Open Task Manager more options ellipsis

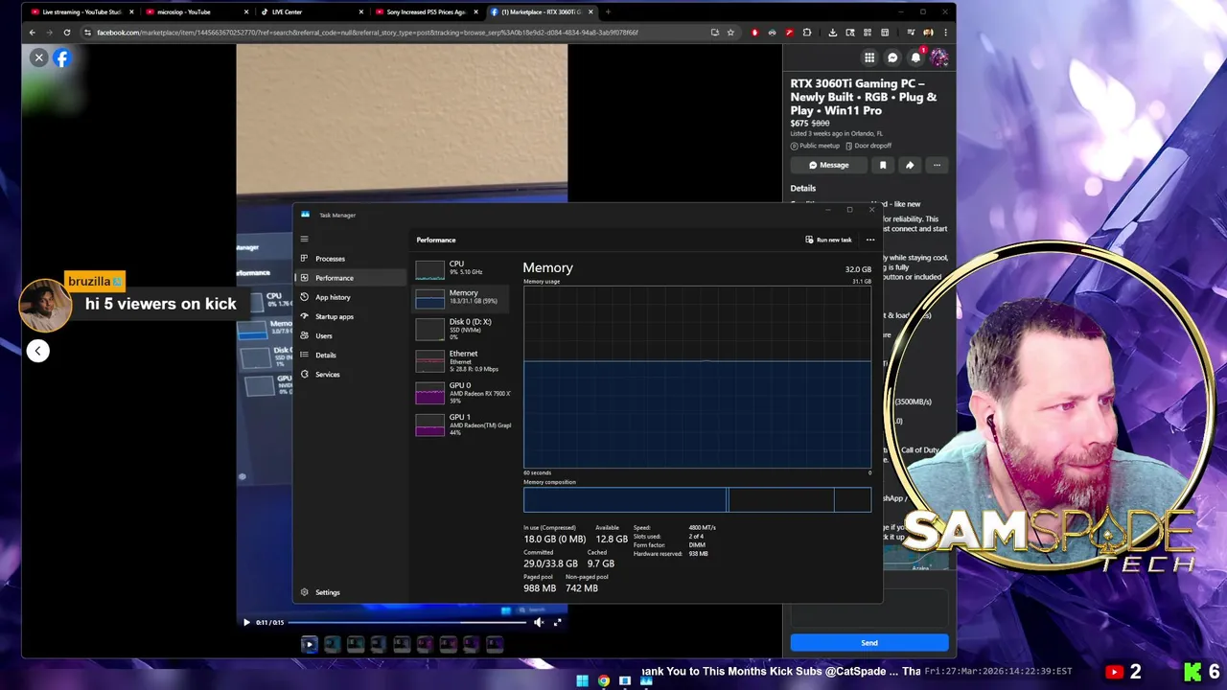(x=870, y=240)
